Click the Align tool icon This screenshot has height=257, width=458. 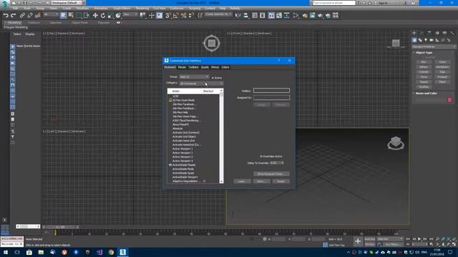point(246,16)
